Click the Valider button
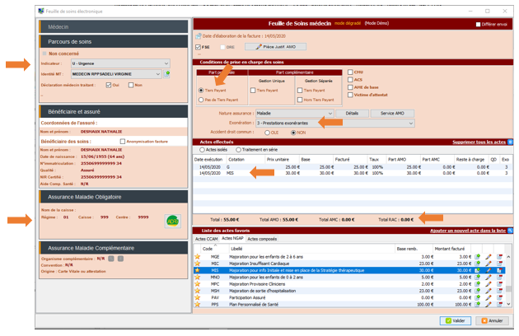 455,320
